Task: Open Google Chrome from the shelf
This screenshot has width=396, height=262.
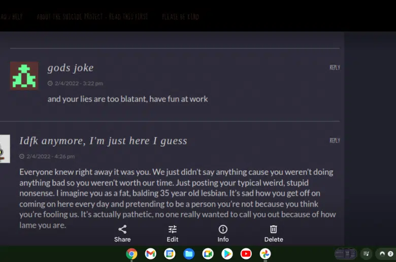Action: tap(131, 254)
